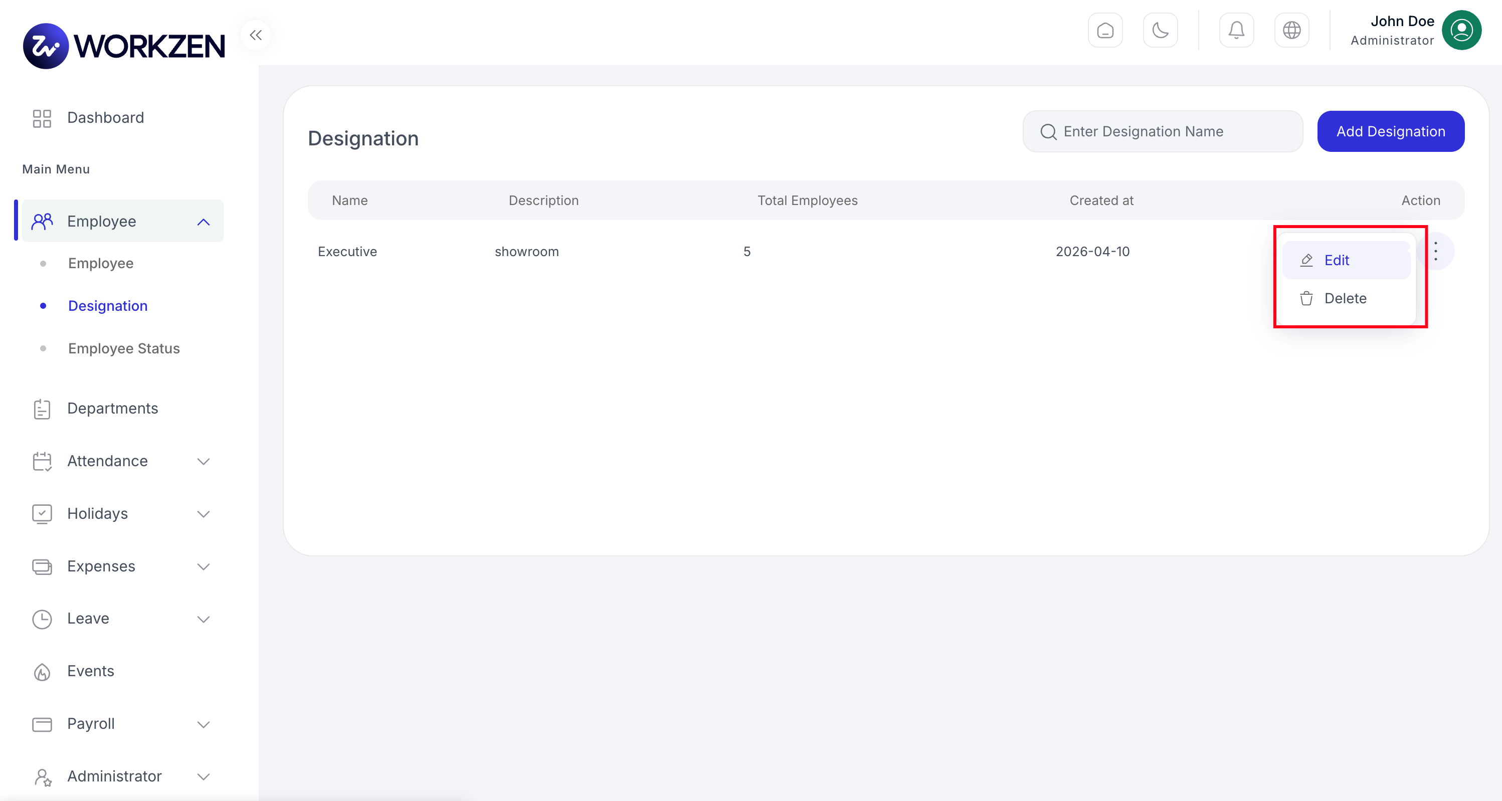Expand the Leave menu chevron
The height and width of the screenshot is (801, 1502).
point(204,619)
